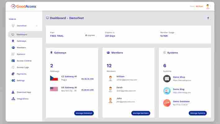Open Systems in the sidebar

coord(21,54)
